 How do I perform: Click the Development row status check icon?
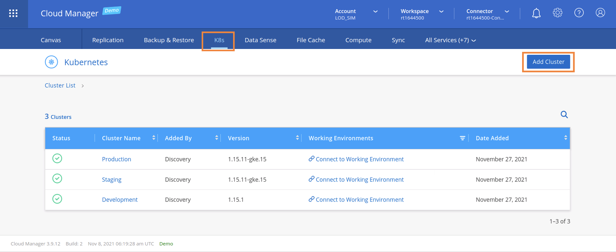coord(57,199)
